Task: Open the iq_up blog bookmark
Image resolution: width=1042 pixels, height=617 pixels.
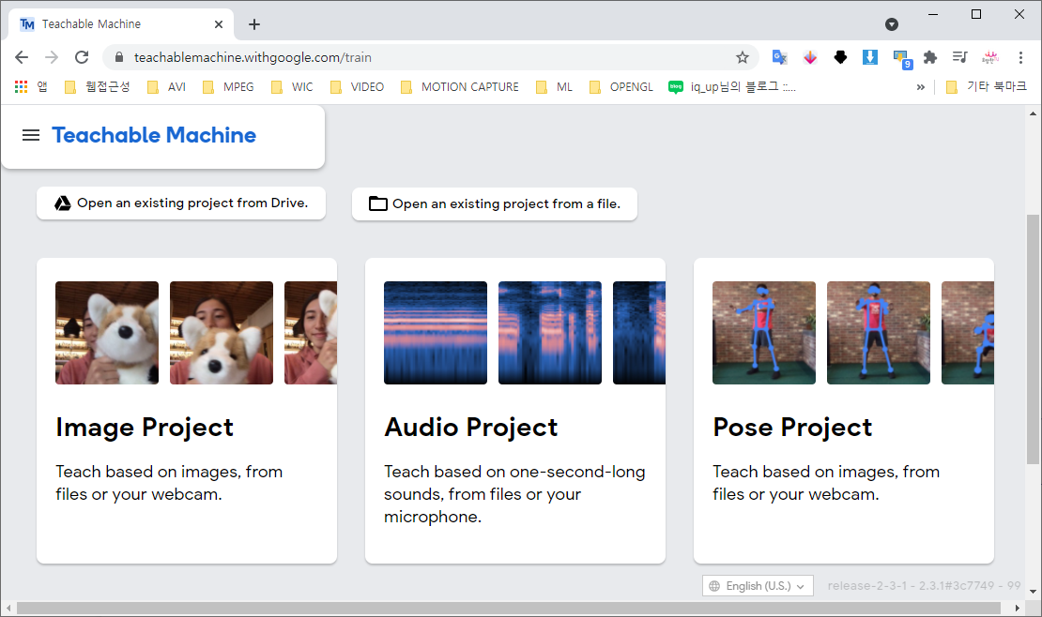Action: click(731, 87)
